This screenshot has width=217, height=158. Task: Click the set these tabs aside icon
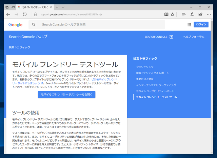pyautogui.click(x=13, y=7)
